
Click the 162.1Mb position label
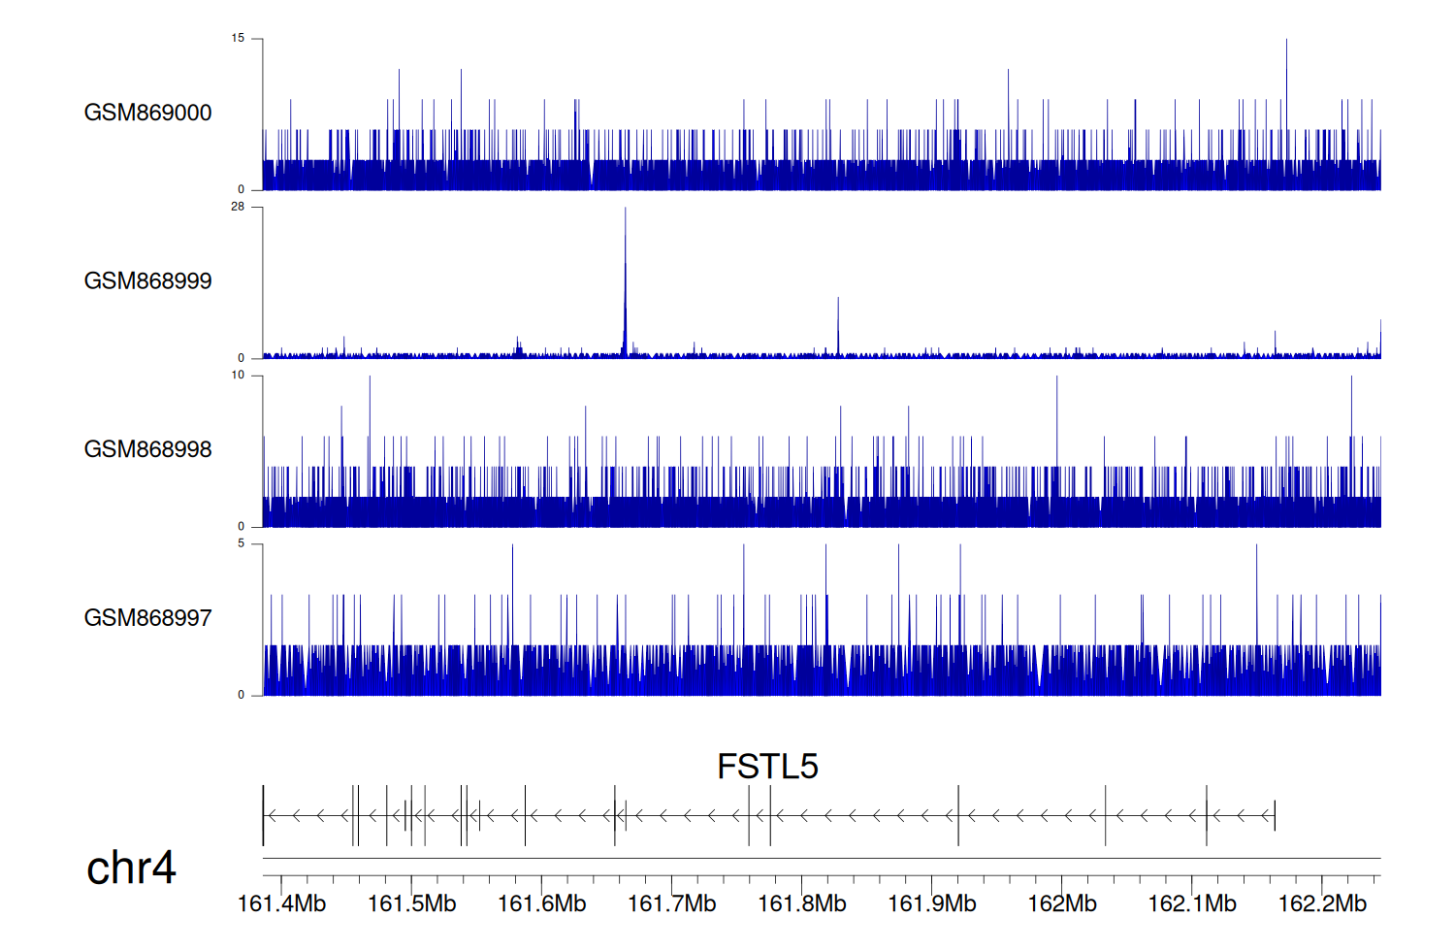[1192, 903]
